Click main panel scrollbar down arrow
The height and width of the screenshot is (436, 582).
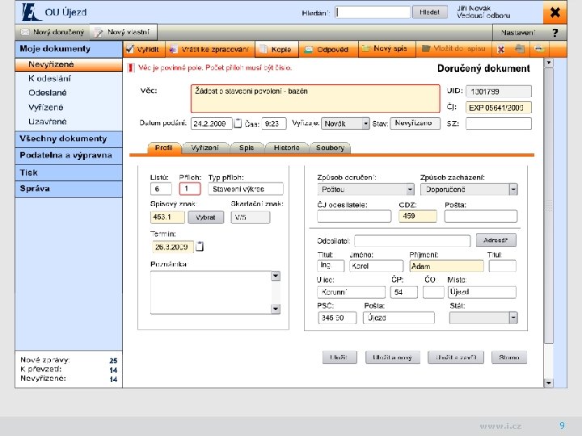pyautogui.click(x=549, y=383)
